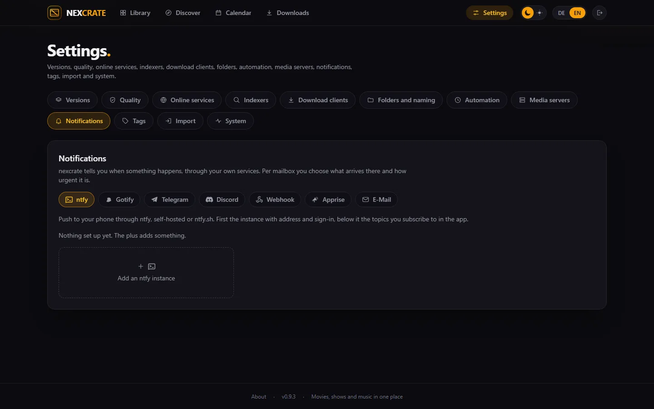Image resolution: width=654 pixels, height=409 pixels.
Task: Show the Downloads page
Action: [x=288, y=13]
